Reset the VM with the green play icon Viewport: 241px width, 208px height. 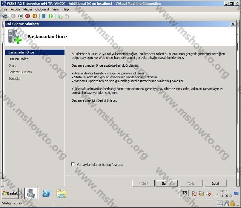(x=51, y=16)
